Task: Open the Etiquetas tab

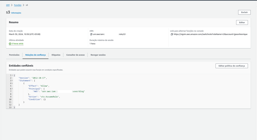Action: point(56,55)
